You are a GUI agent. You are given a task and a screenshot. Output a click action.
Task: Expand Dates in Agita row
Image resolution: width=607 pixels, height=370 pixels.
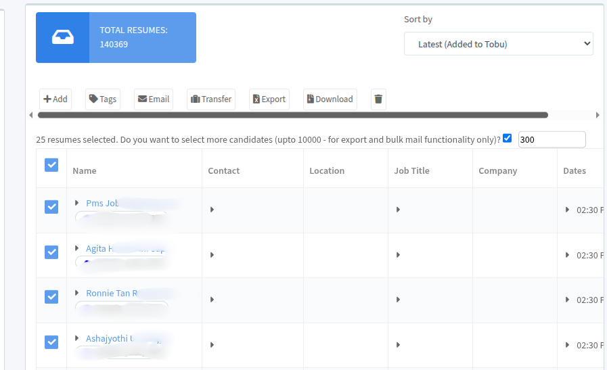[567, 254]
